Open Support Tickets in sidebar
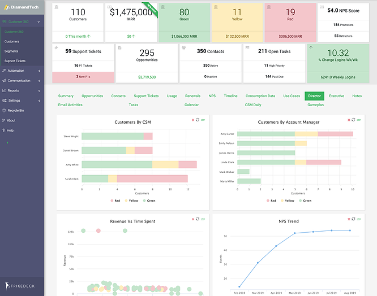 pyautogui.click(x=15, y=61)
